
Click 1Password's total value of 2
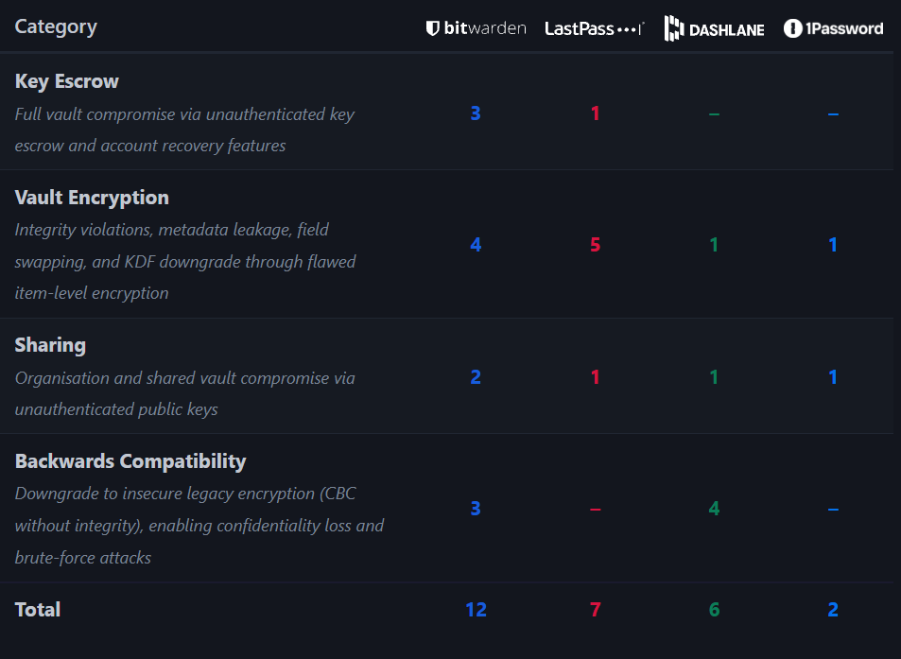point(833,610)
